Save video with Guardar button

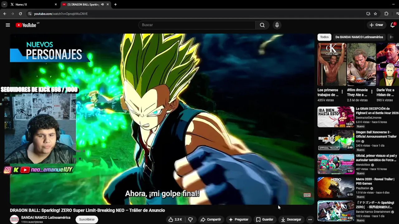point(265,219)
